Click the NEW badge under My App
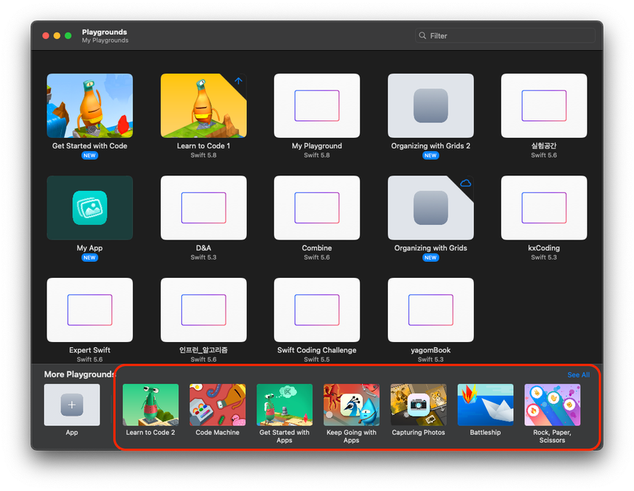 point(90,257)
